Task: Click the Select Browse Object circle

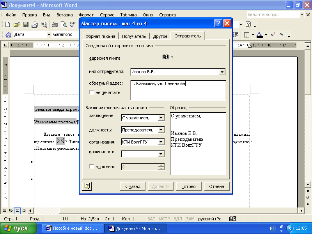Action: (x=308, y=197)
